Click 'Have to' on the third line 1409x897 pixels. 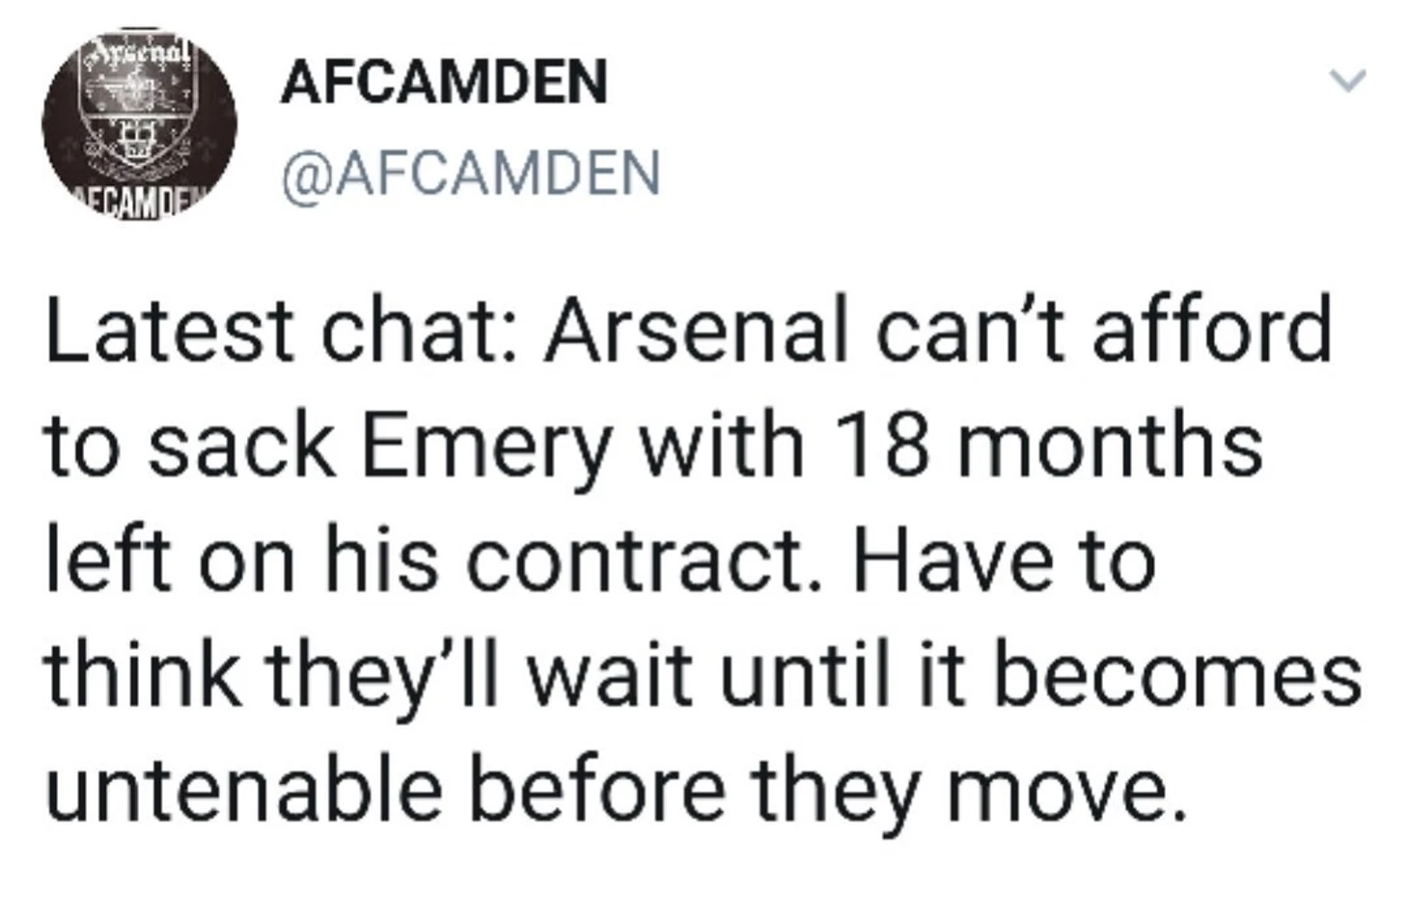tap(1004, 560)
